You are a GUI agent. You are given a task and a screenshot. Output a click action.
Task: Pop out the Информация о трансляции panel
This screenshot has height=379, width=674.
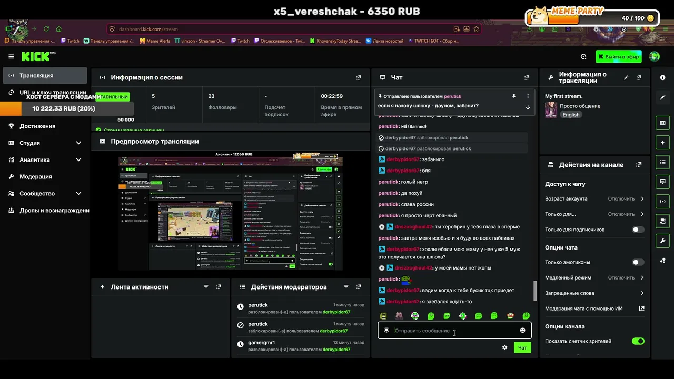[639, 77]
